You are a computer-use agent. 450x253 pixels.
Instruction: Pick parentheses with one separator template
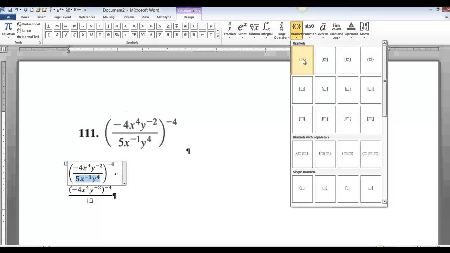pyautogui.click(x=302, y=154)
